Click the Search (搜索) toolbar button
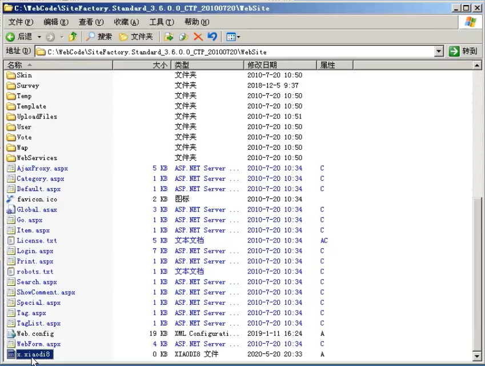Screen dimensions: 485x366 (x=99, y=37)
